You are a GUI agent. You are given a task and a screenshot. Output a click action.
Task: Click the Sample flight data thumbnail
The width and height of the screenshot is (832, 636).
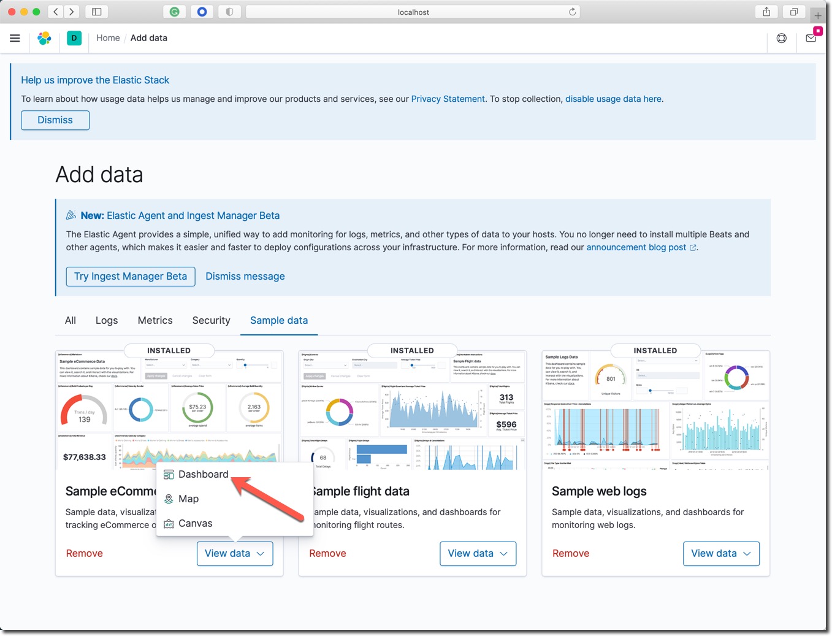pyautogui.click(x=413, y=410)
